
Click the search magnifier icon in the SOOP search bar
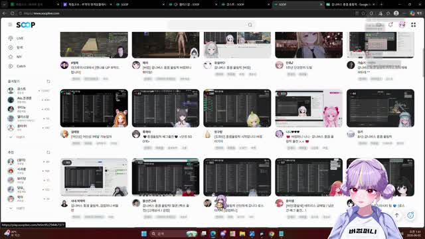click(x=250, y=25)
